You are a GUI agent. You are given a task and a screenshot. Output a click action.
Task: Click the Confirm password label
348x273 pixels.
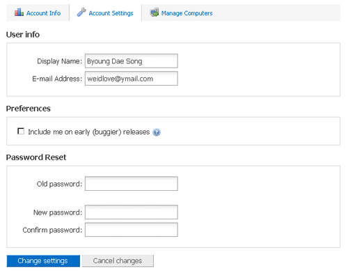click(x=52, y=230)
